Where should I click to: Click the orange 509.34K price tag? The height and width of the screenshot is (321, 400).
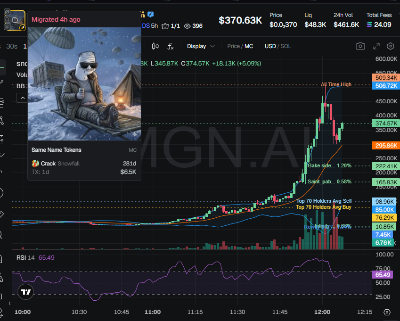click(x=386, y=78)
